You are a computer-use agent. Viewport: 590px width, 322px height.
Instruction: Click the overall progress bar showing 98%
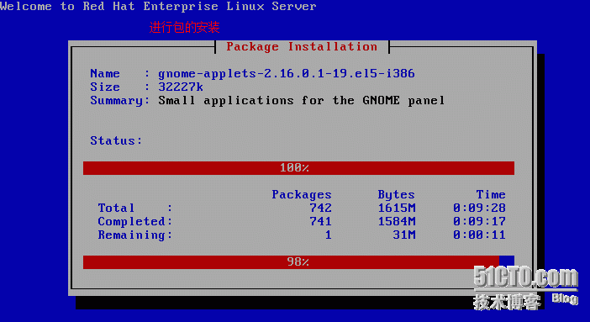(298, 262)
